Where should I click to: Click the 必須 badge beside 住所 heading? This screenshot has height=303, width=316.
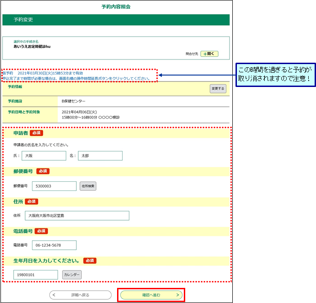click(31, 201)
